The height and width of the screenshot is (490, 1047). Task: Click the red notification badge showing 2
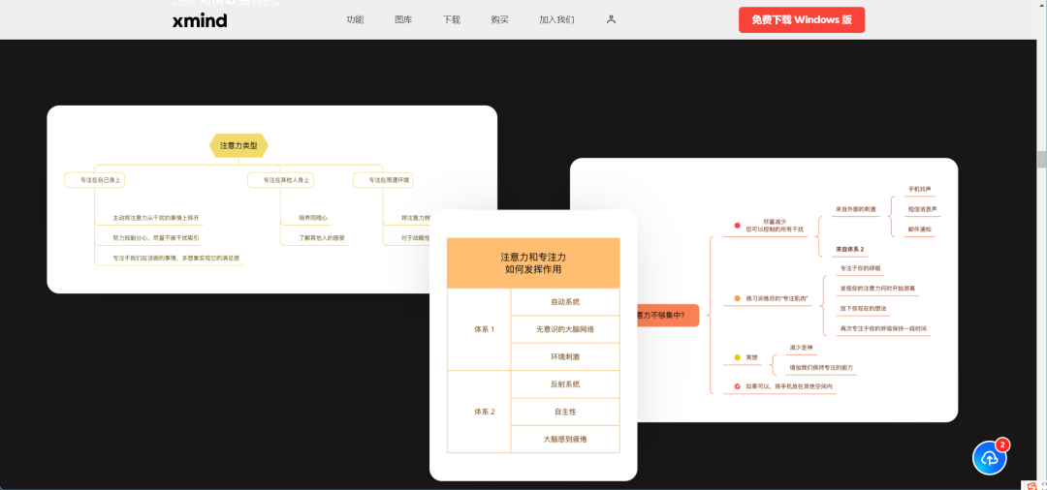(x=1001, y=444)
